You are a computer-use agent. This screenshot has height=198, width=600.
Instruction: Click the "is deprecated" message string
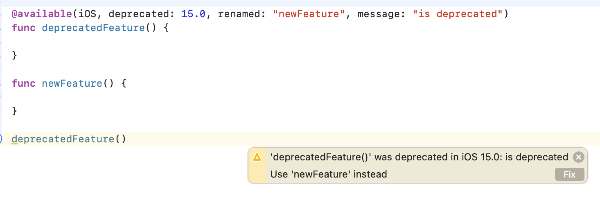(x=458, y=14)
